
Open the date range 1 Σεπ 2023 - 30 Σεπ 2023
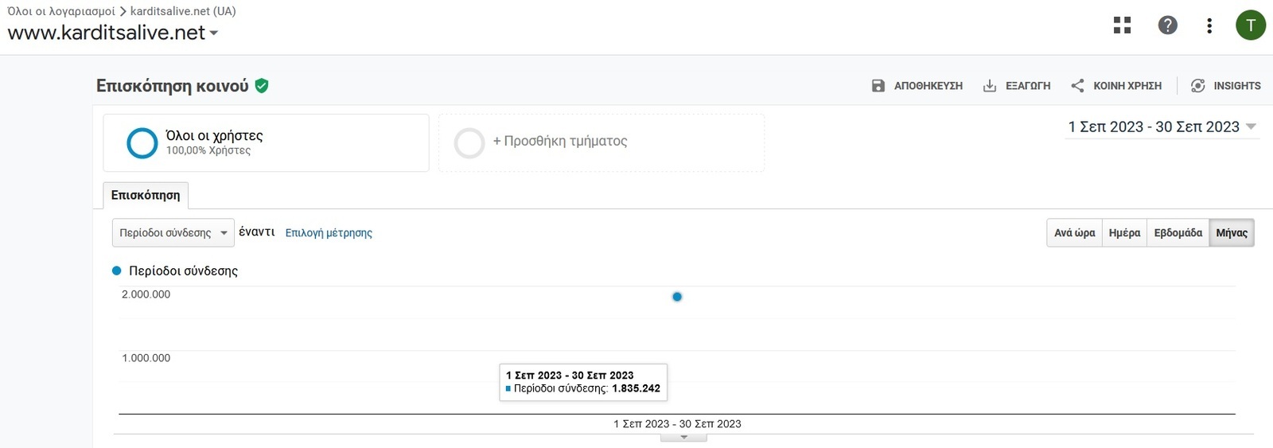pyautogui.click(x=1162, y=127)
